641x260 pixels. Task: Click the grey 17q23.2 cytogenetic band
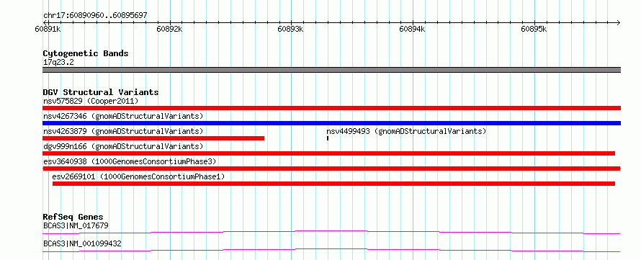(x=331, y=70)
